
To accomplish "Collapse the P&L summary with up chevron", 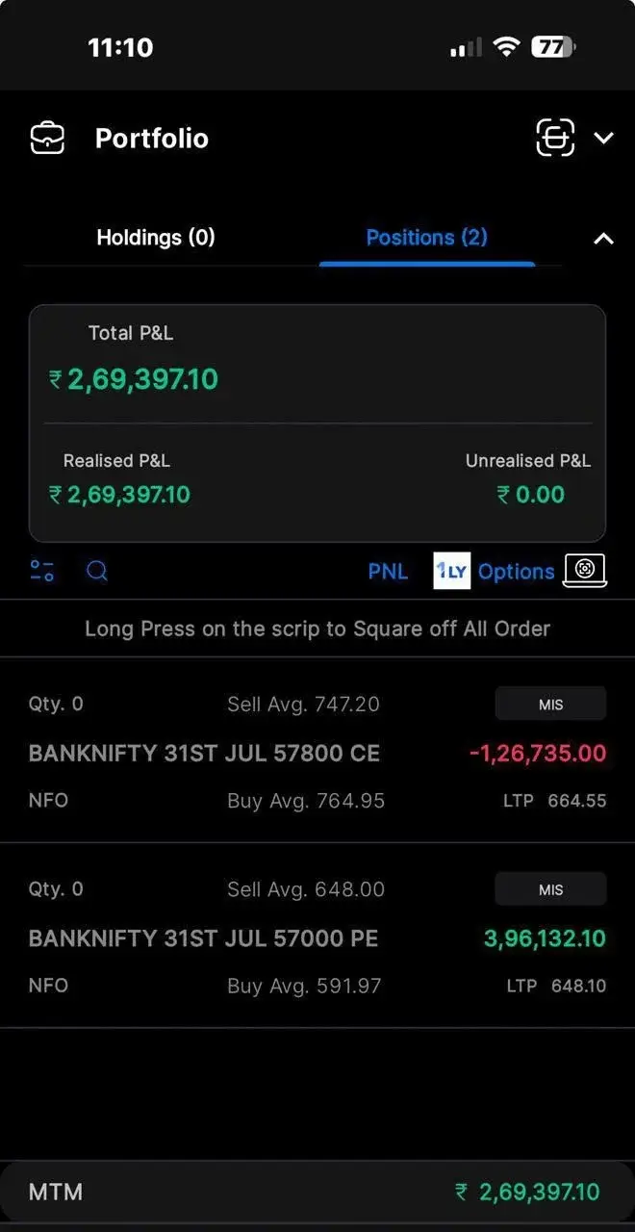I will click(603, 239).
